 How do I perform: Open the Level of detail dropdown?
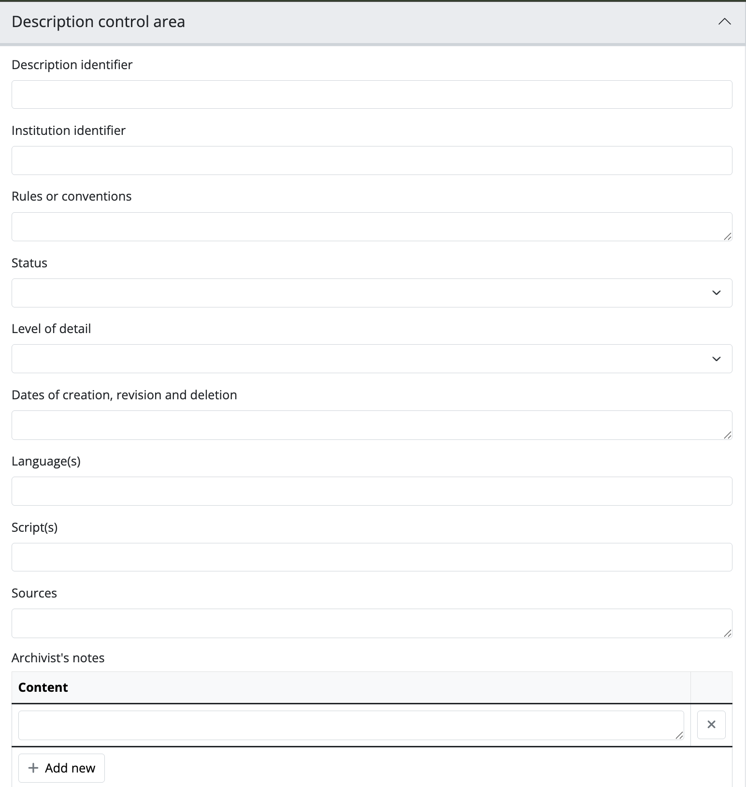click(372, 359)
